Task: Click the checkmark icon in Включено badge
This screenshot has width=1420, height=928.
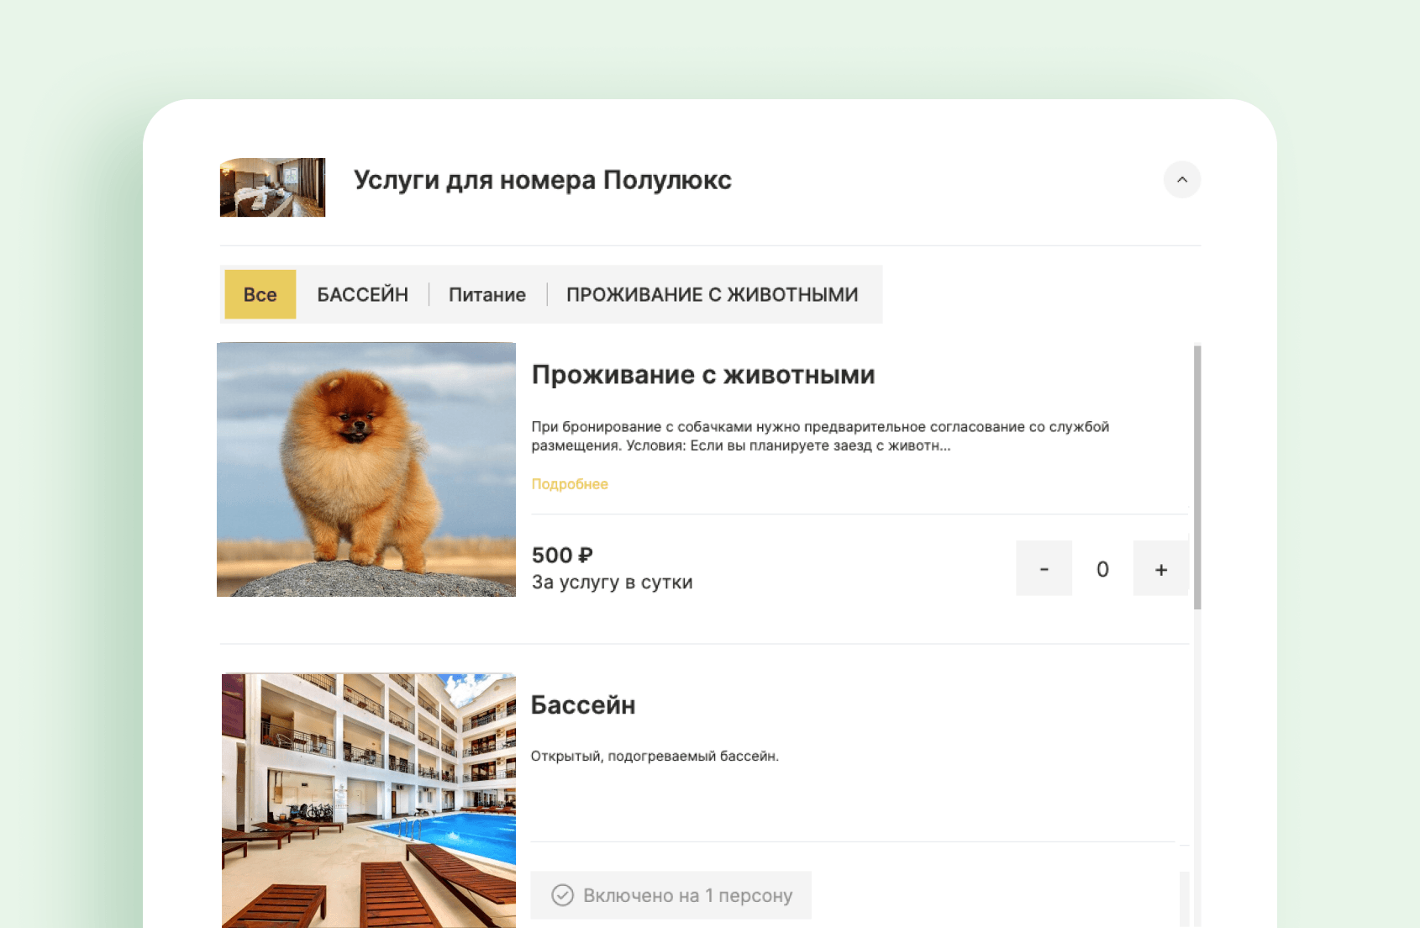Action: click(562, 895)
